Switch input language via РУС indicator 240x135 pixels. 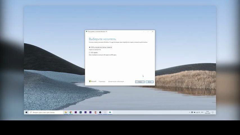tap(202, 112)
